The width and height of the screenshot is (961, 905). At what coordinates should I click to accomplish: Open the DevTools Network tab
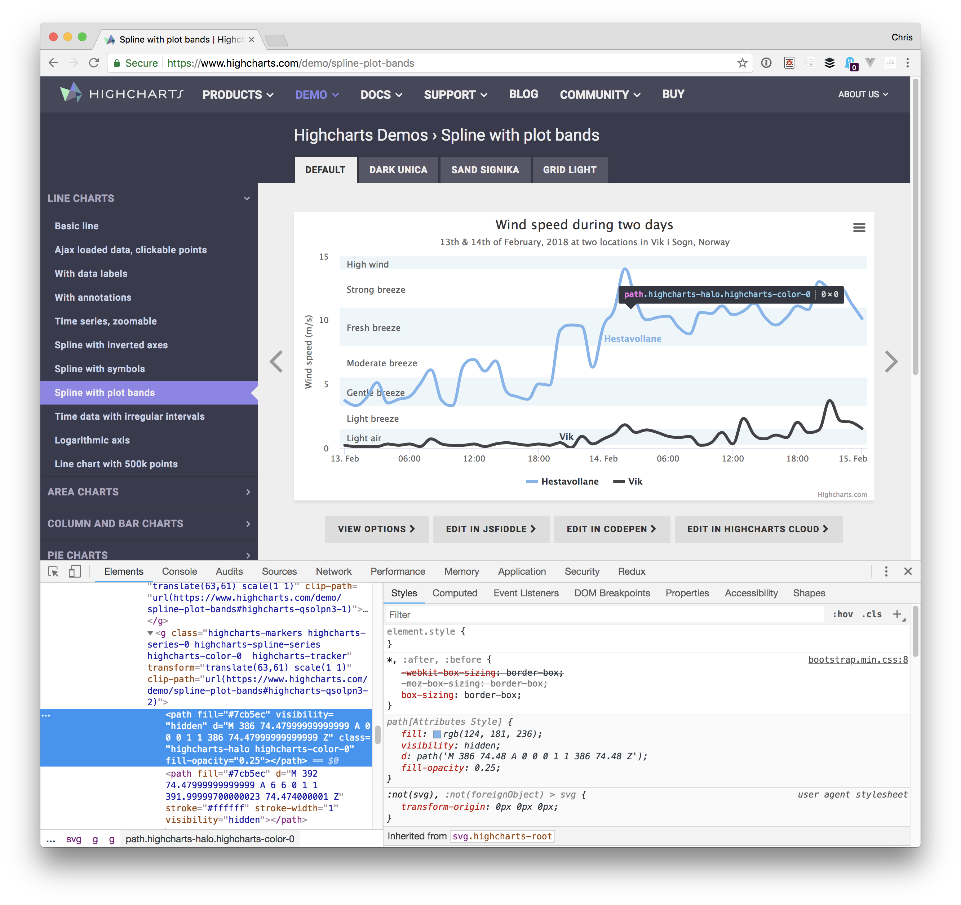(x=333, y=571)
